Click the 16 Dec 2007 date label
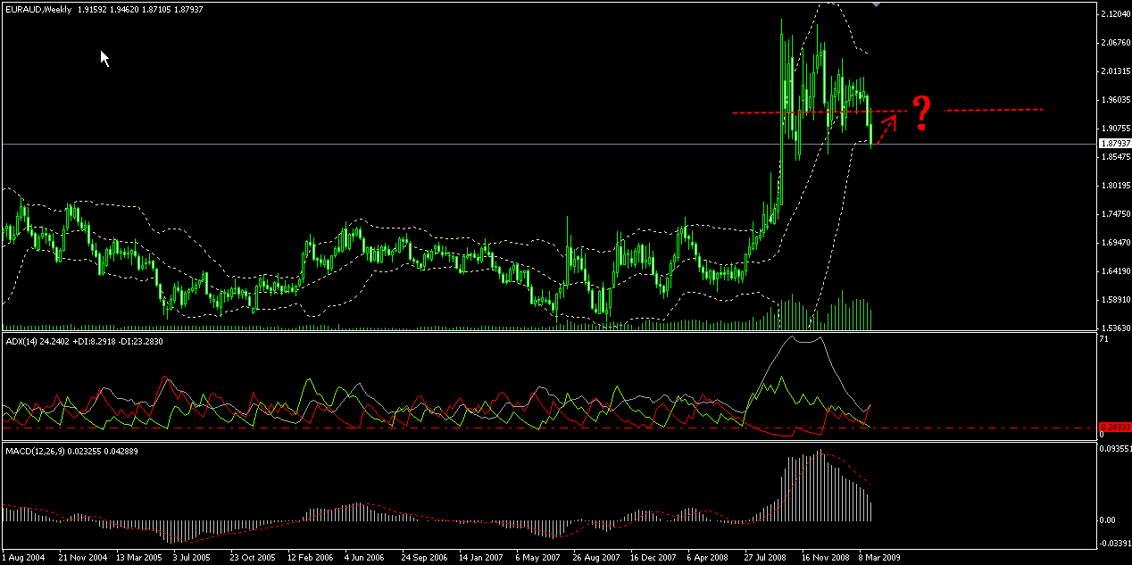The height and width of the screenshot is (565, 1132). 653,557
